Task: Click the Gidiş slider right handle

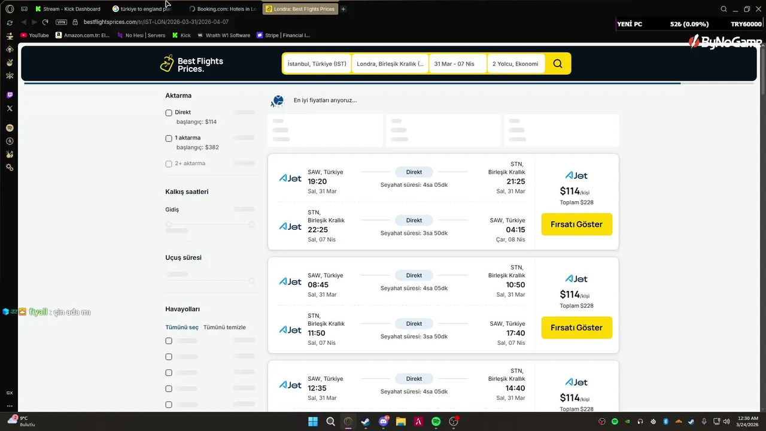Action: [x=252, y=224]
